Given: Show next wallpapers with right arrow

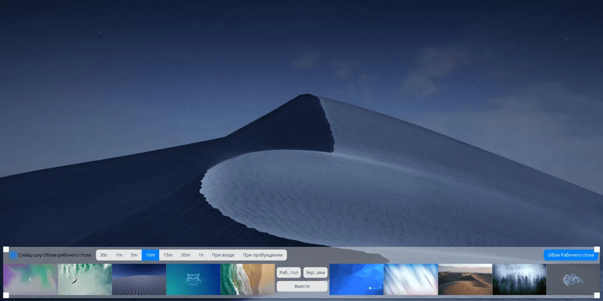Looking at the screenshot, I should pos(573,279).
